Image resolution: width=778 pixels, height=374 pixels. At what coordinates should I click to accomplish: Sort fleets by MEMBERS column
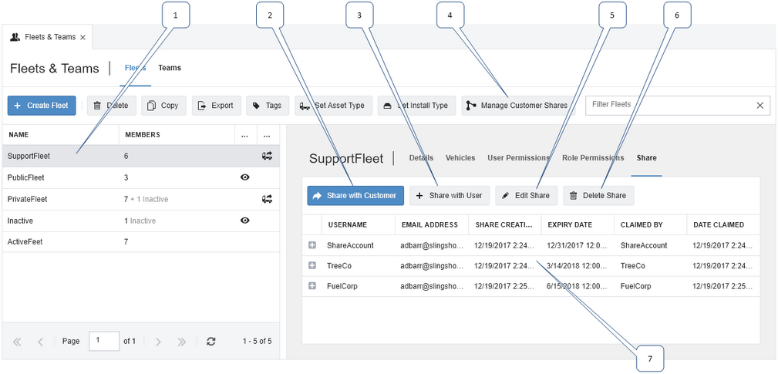click(177, 135)
